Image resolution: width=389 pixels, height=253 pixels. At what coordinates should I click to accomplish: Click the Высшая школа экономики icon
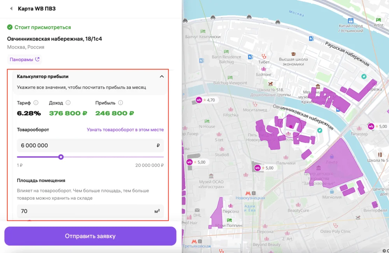tap(293, 54)
